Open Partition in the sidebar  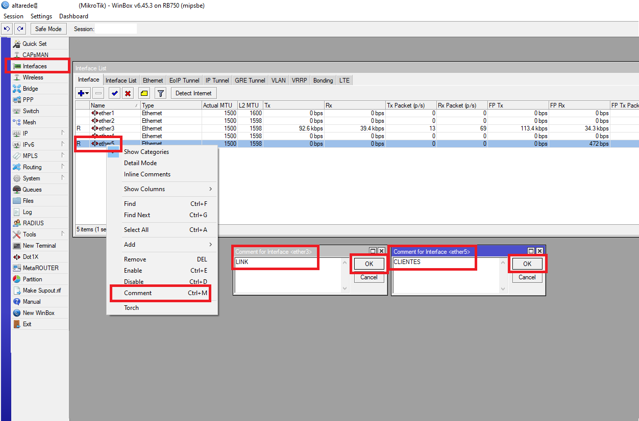pos(40,279)
